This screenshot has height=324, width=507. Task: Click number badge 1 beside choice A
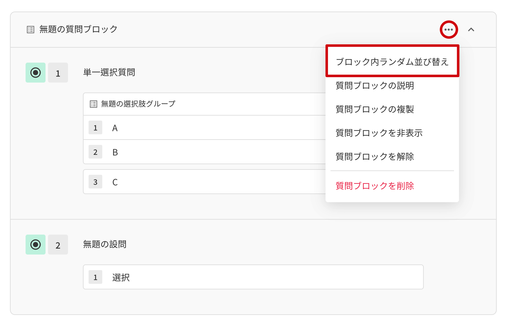tap(95, 127)
